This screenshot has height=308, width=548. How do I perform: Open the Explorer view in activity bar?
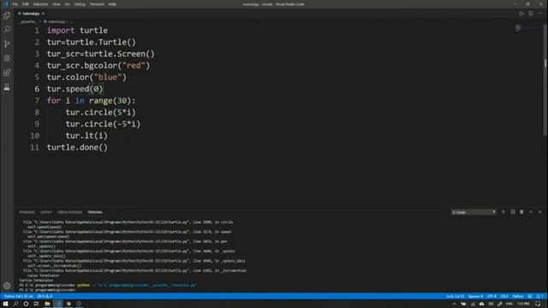coord(7,15)
